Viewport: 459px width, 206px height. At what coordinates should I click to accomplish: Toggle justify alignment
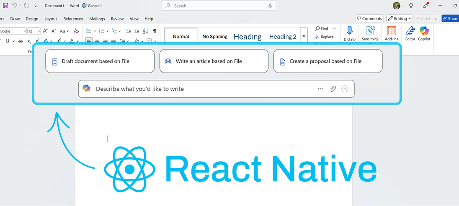point(113,41)
